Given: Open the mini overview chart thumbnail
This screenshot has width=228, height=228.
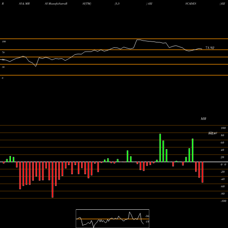Looking at the screenshot, I should coord(113,218).
